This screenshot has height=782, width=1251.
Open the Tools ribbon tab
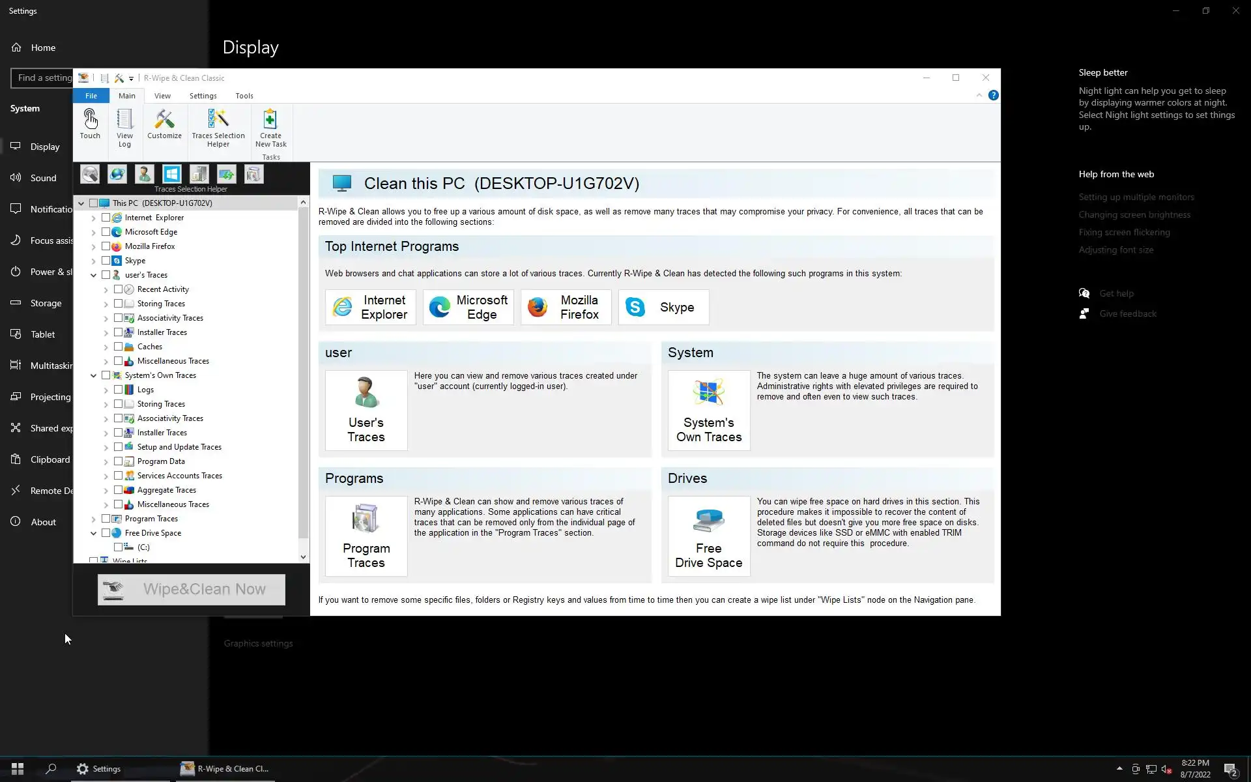(244, 96)
